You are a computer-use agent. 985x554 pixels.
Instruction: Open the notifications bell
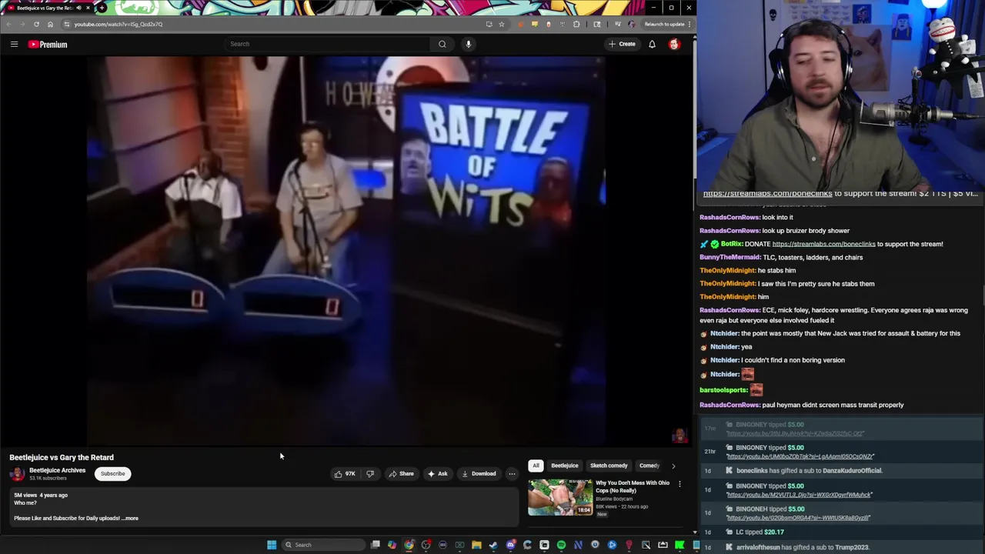point(652,44)
